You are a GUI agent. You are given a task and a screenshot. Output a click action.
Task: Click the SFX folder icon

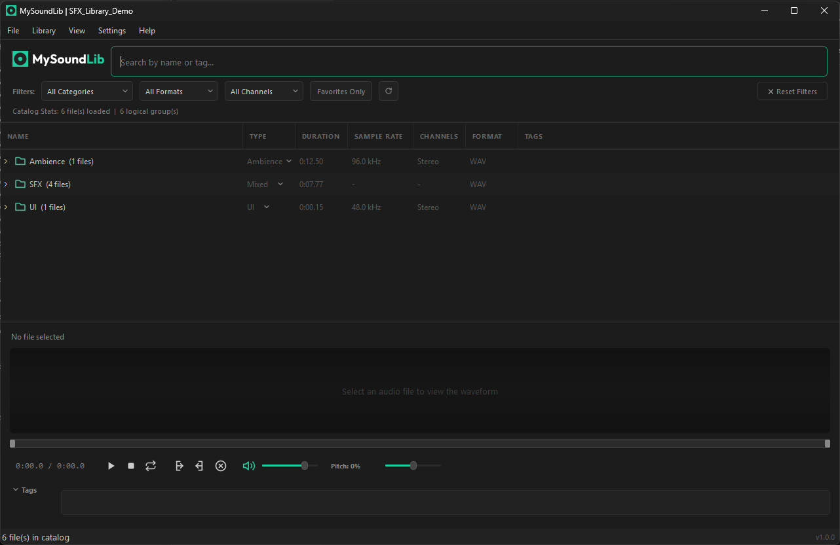20,185
